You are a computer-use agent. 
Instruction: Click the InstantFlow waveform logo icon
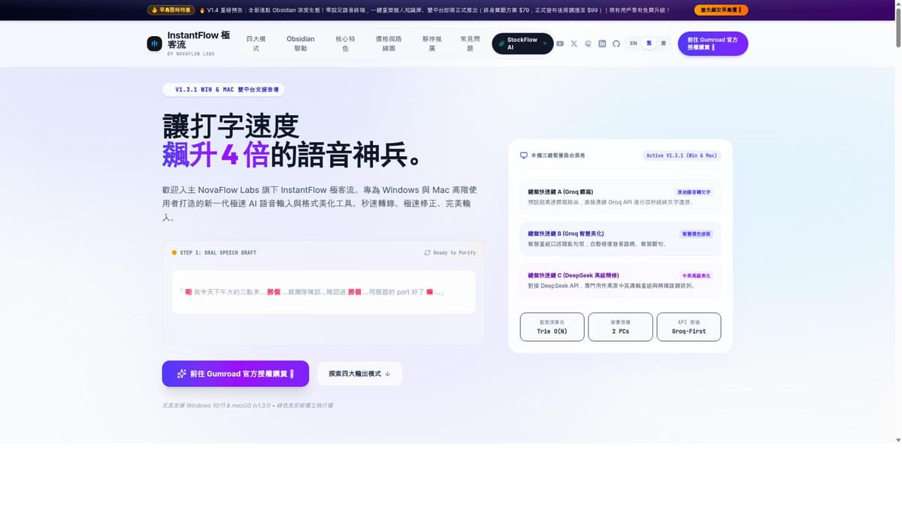click(x=154, y=44)
